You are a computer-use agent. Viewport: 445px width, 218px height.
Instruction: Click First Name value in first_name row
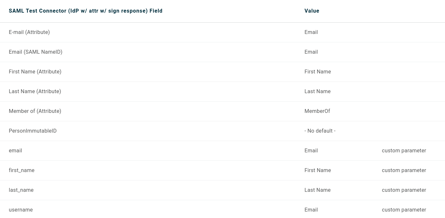318,170
